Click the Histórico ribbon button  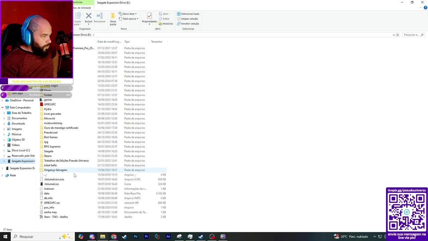[x=166, y=24]
